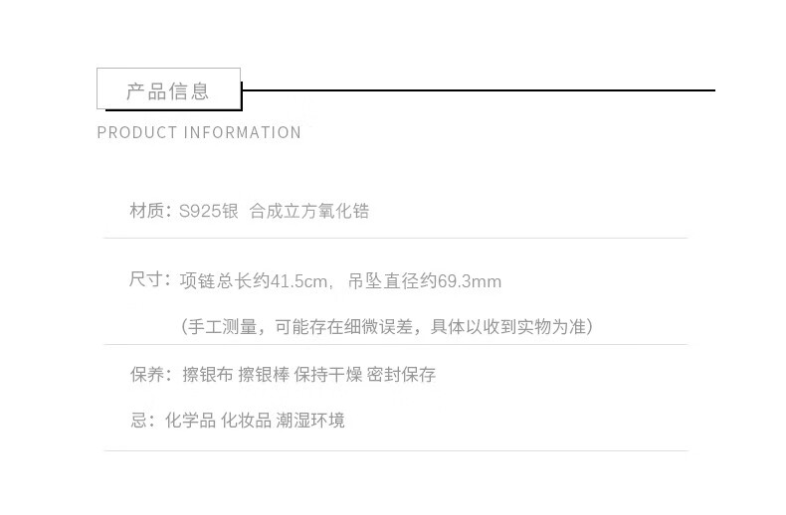The image size is (786, 515).
Task: Click the 合成立方氧化锆 text
Action: [x=309, y=211]
